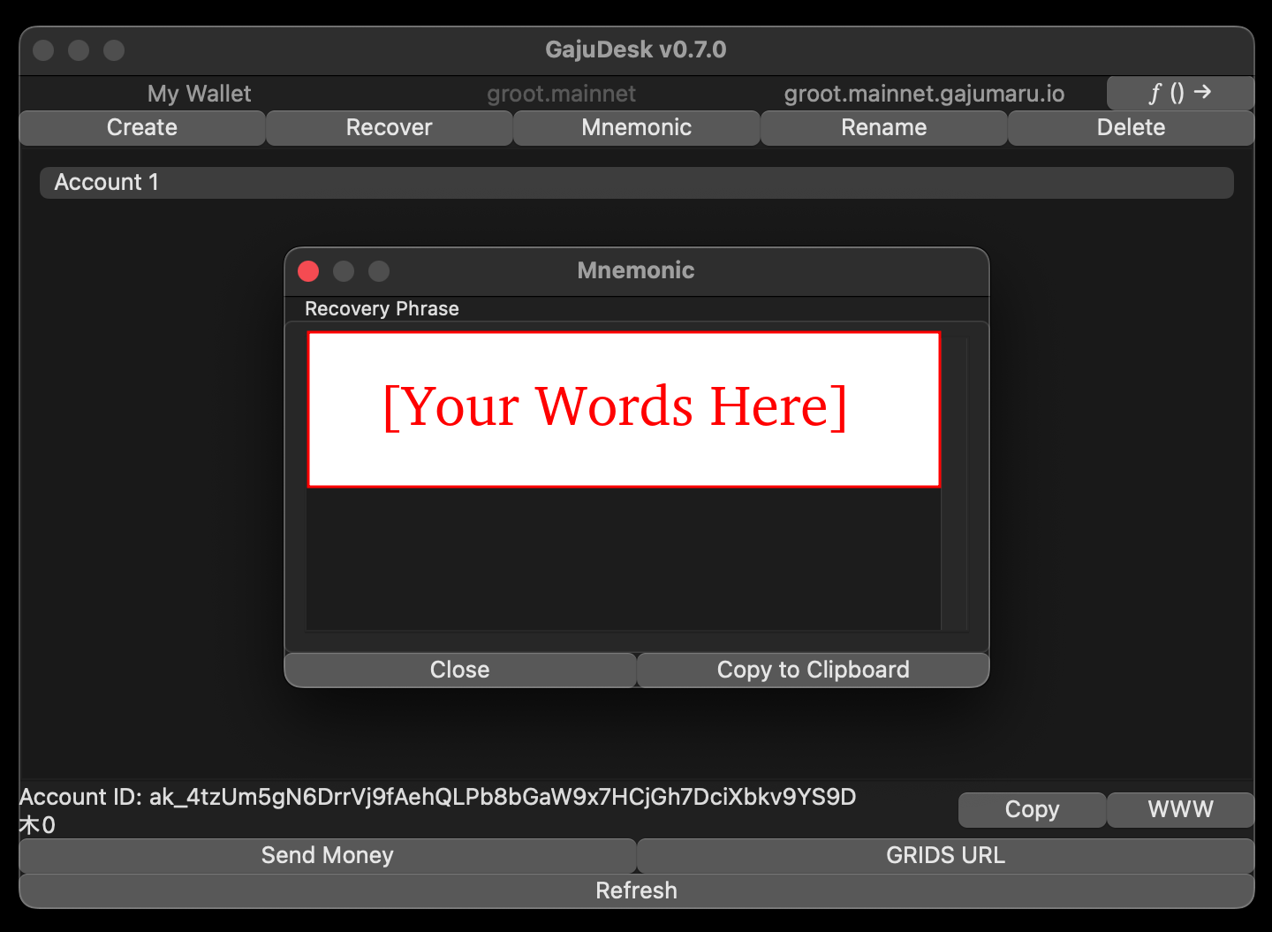Open the GRIDS URL dialog

pos(945,855)
